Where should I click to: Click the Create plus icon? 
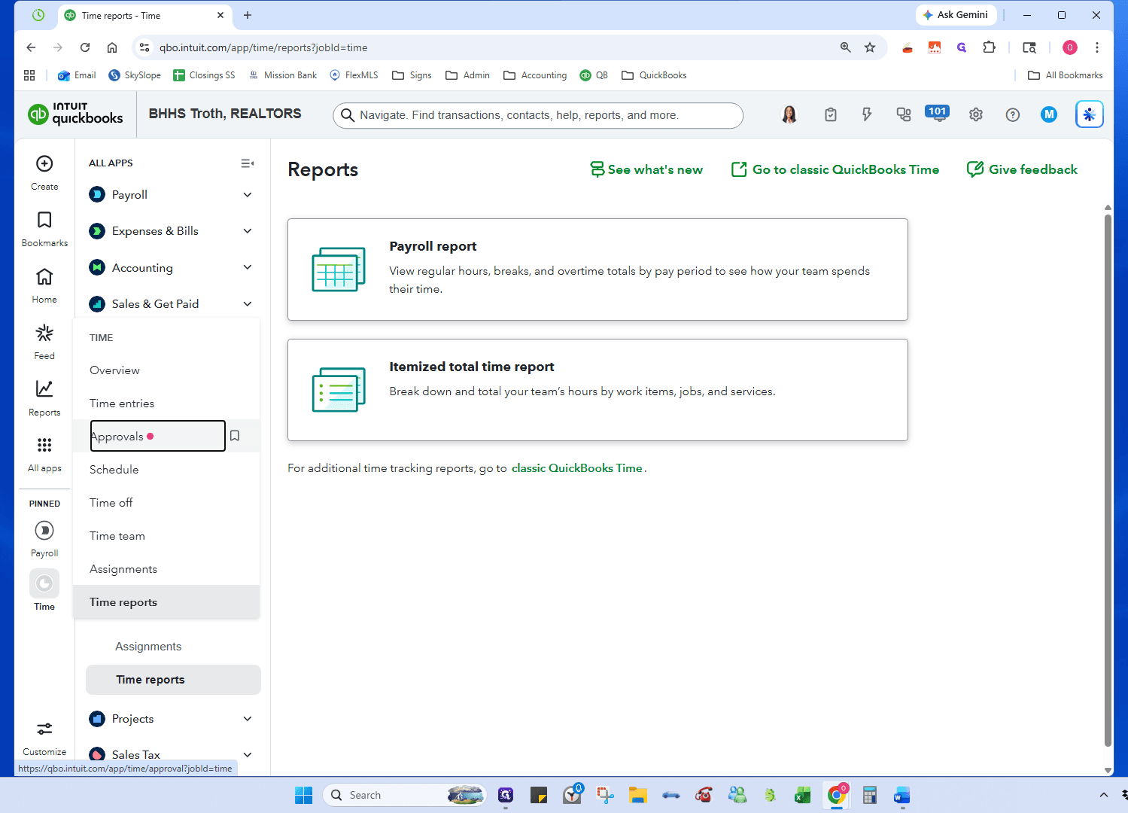[x=44, y=163]
